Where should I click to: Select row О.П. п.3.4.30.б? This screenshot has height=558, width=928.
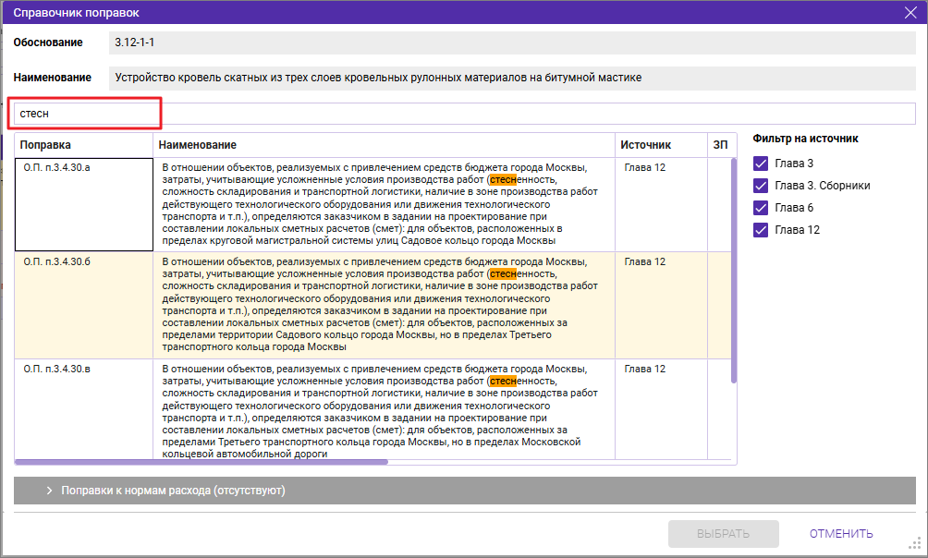[83, 305]
